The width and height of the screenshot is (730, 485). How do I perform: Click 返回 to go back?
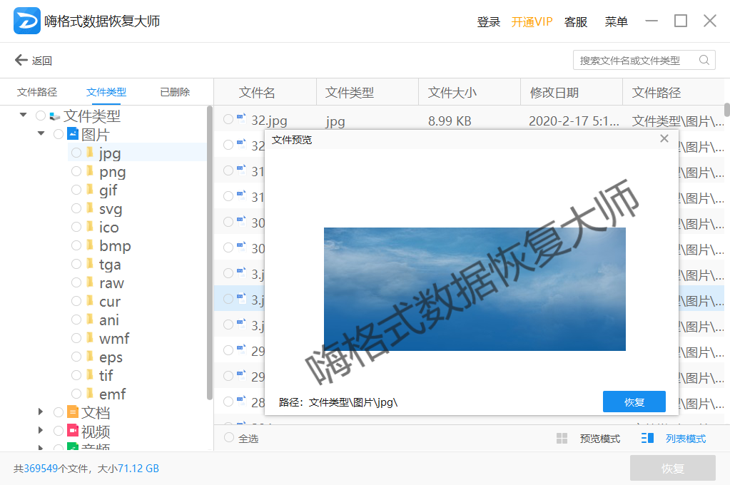[42, 61]
